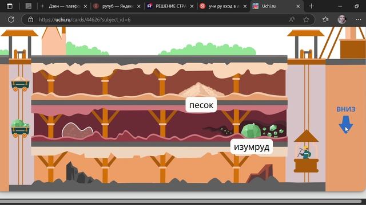Add this page to favorites

[x=307, y=19]
